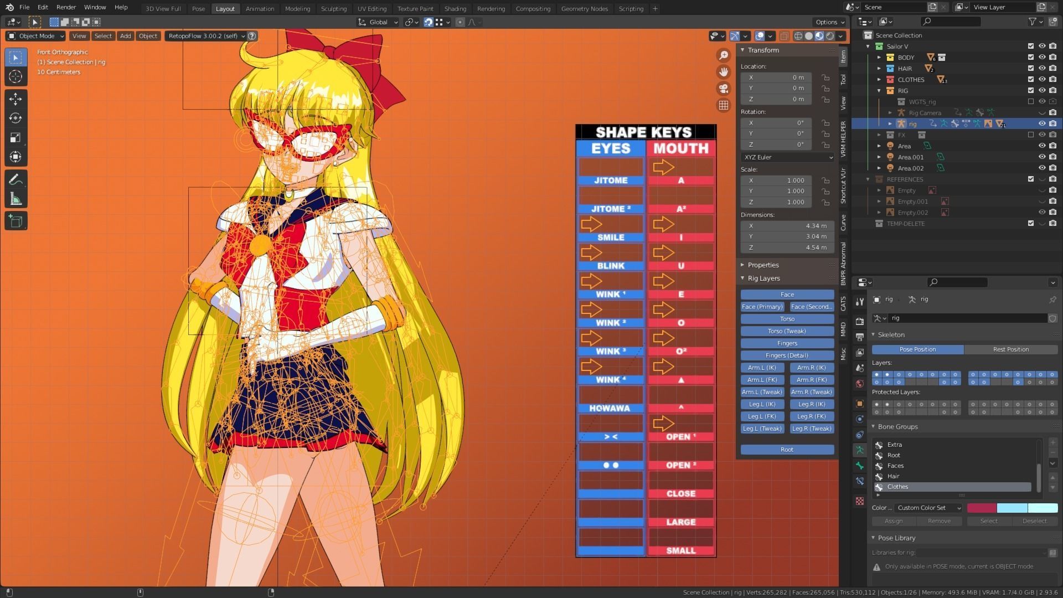
Task: Choose the Move tool
Action: pos(16,99)
